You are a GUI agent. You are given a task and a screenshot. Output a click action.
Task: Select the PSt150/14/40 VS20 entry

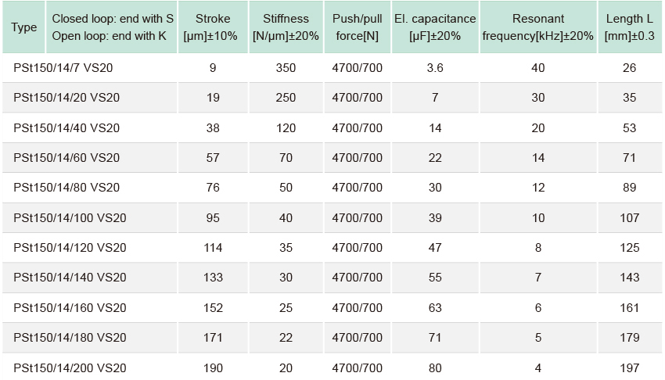pyautogui.click(x=66, y=128)
